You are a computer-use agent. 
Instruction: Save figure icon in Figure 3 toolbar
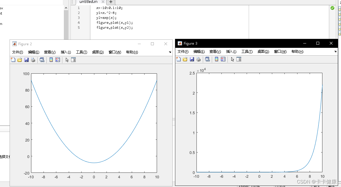pos(192,59)
